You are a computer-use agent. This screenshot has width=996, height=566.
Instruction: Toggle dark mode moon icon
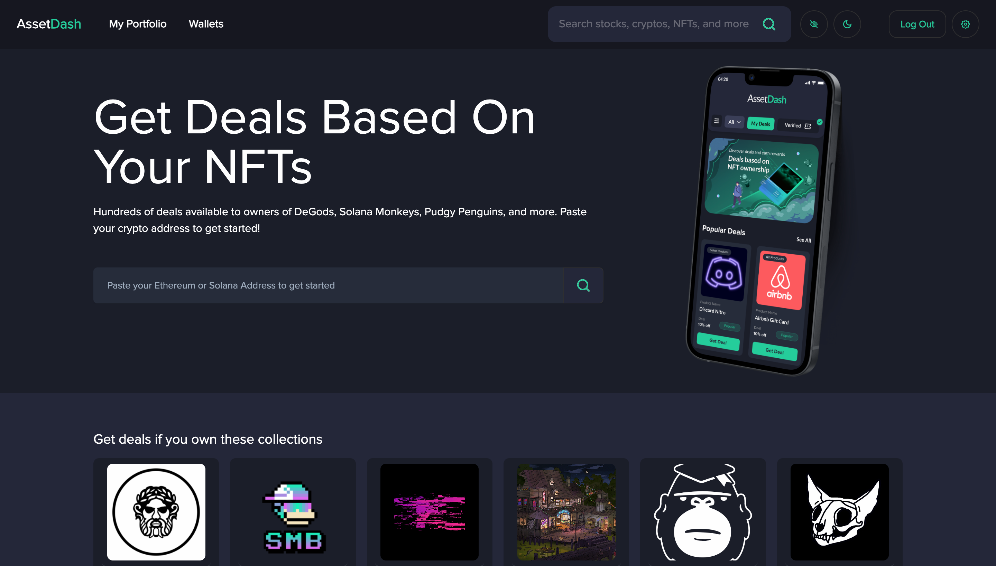(847, 24)
